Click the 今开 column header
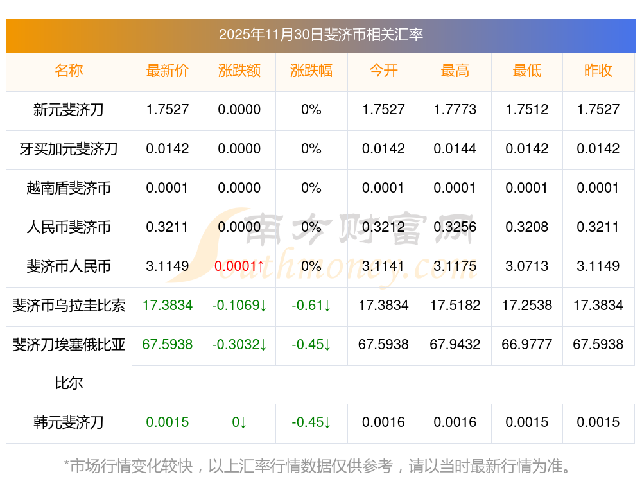The width and height of the screenshot is (642, 486). point(383,71)
